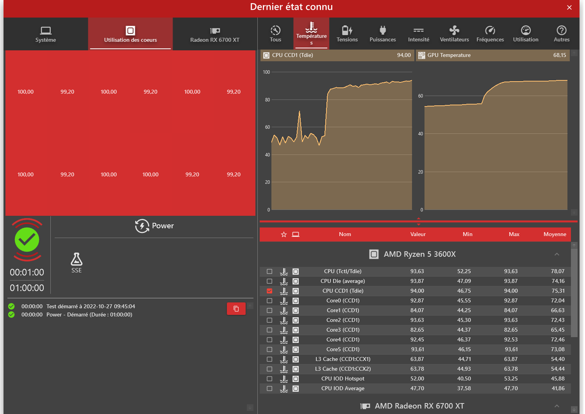Click the favorites star column header
Screen dimensions: 585x414
point(284,235)
